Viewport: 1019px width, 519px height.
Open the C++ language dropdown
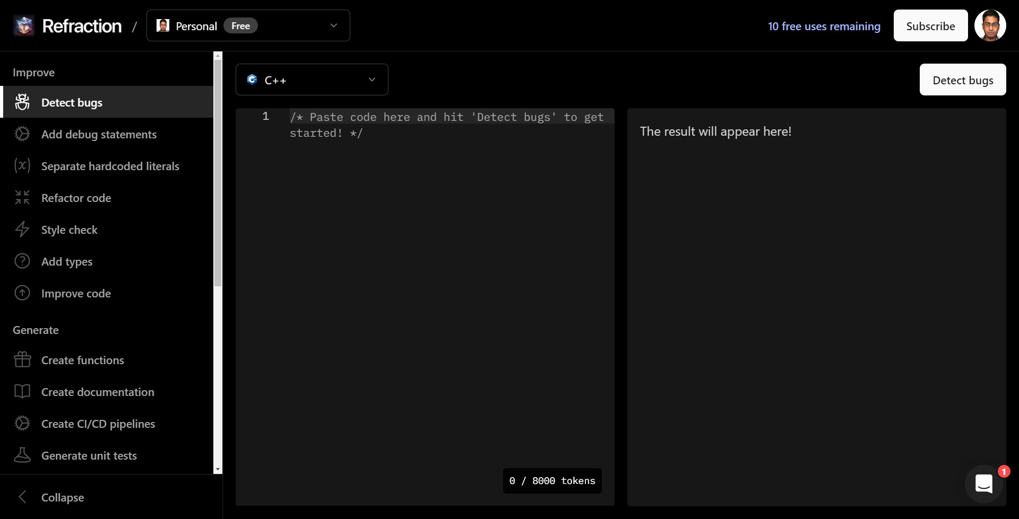(312, 80)
